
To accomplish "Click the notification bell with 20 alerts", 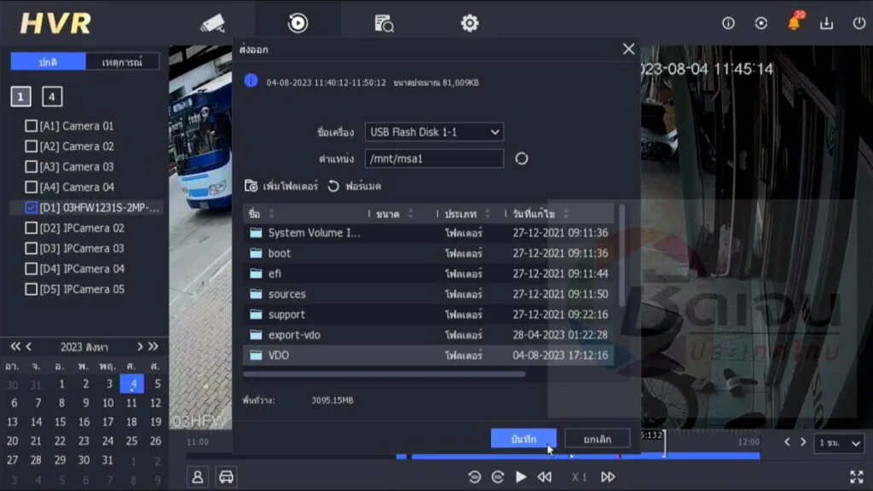I will coord(794,24).
